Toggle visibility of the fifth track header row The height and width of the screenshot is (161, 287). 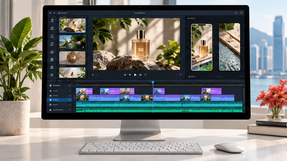point(70,105)
